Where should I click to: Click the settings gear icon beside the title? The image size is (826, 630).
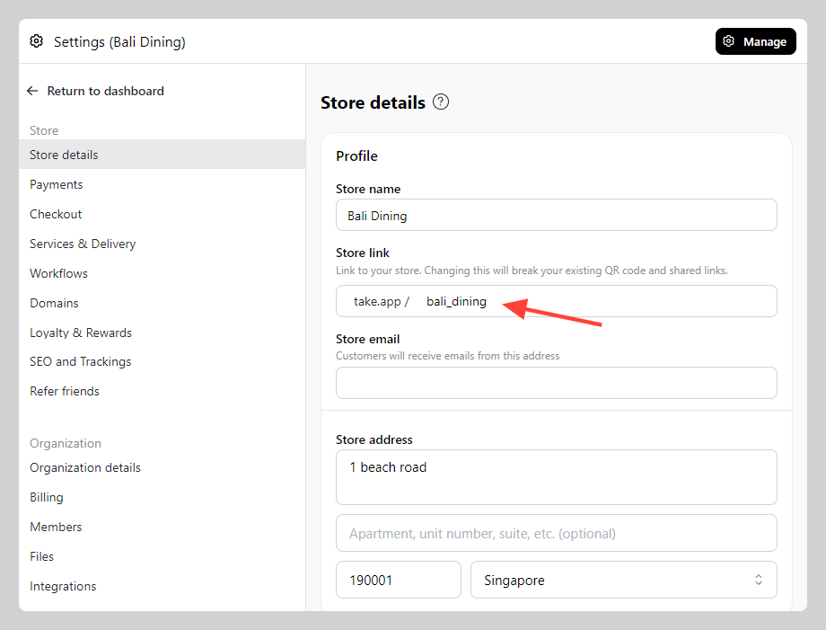pos(36,41)
